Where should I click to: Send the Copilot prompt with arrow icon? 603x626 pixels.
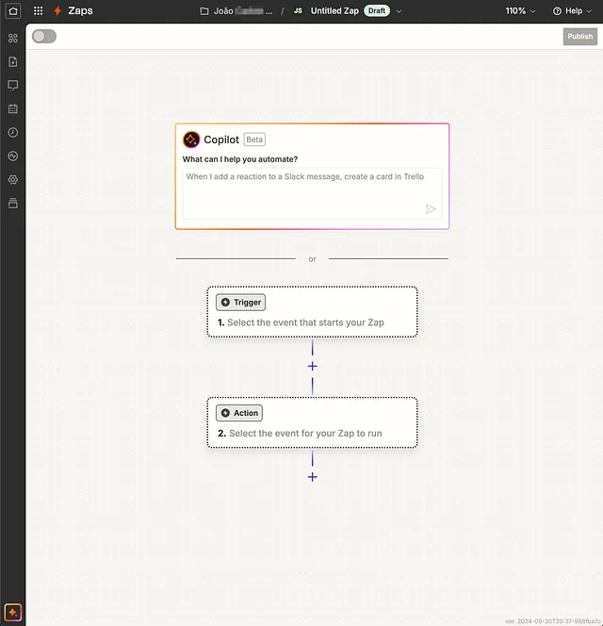click(431, 208)
